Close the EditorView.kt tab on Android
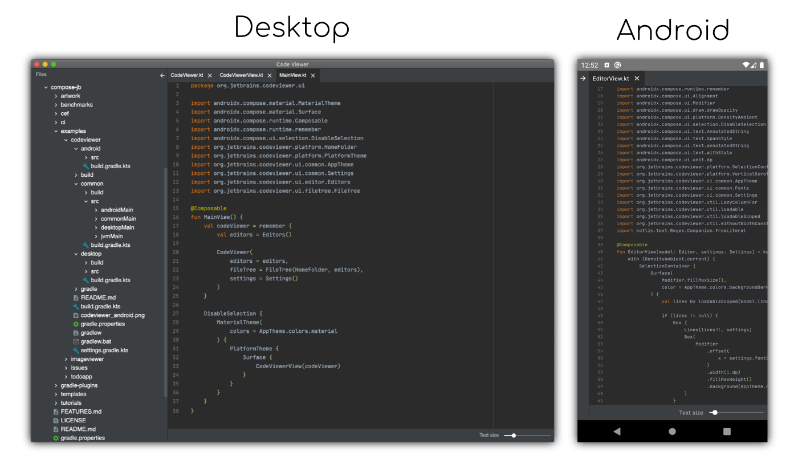Screen dimensions: 798x456 coord(637,79)
